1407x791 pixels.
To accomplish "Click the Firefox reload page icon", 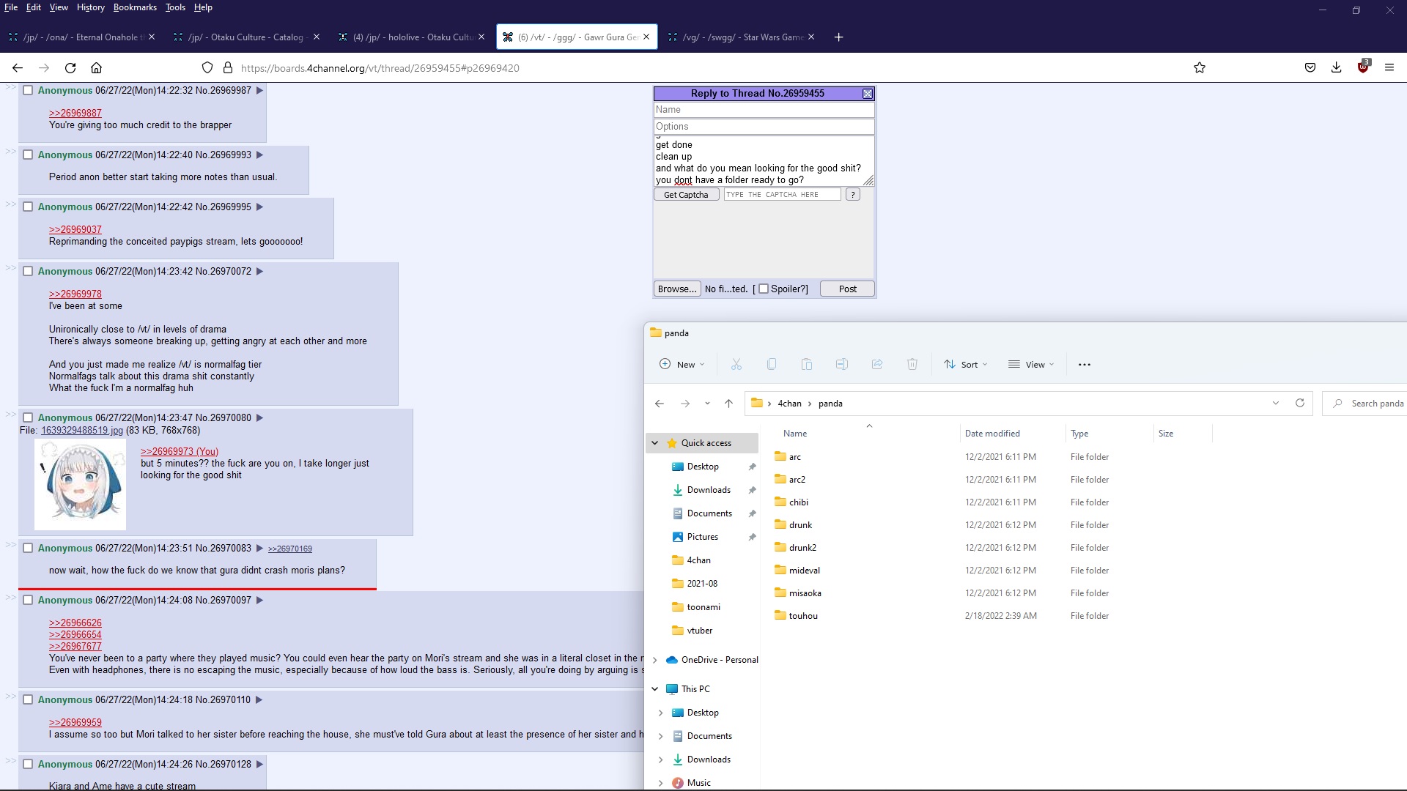I will coord(70,68).
